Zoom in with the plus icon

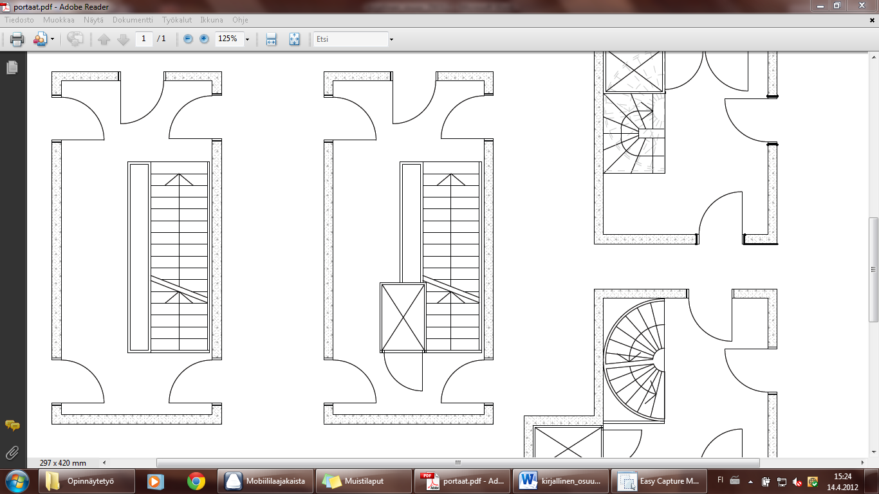coord(205,39)
